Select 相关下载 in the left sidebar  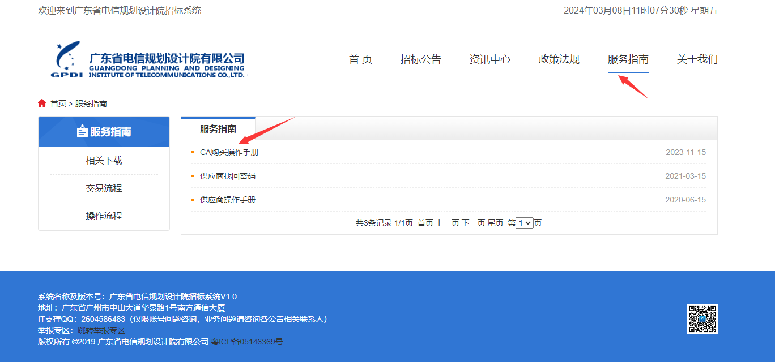(x=104, y=161)
